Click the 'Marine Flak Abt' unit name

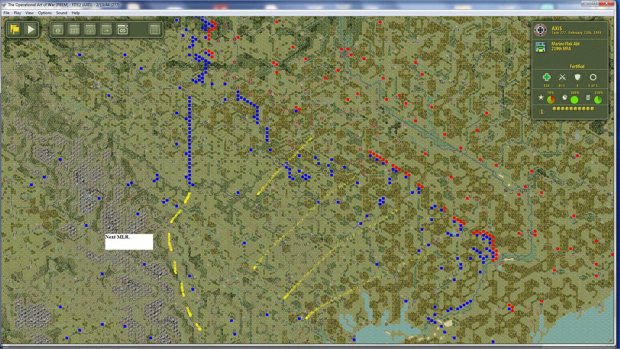coord(565,44)
